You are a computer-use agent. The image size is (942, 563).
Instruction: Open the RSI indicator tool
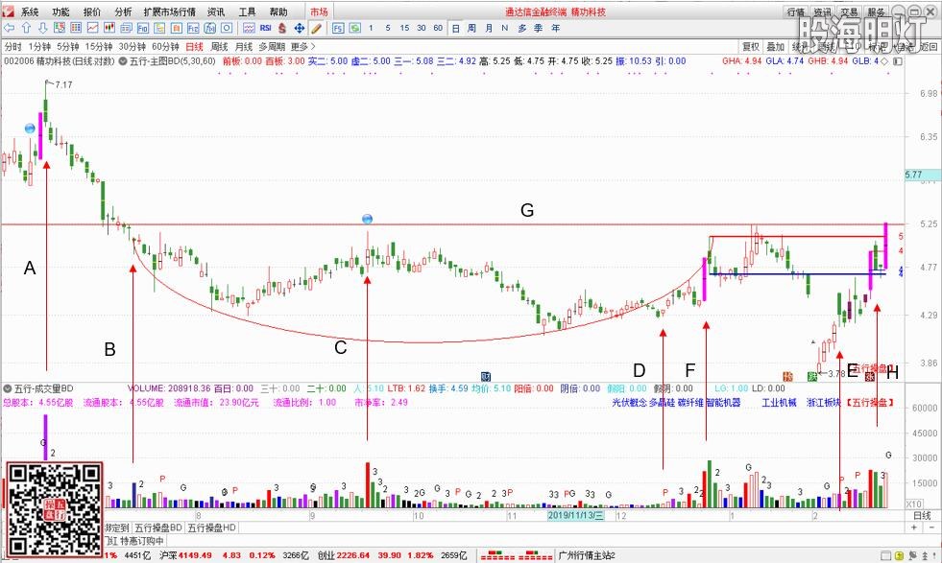click(266, 28)
